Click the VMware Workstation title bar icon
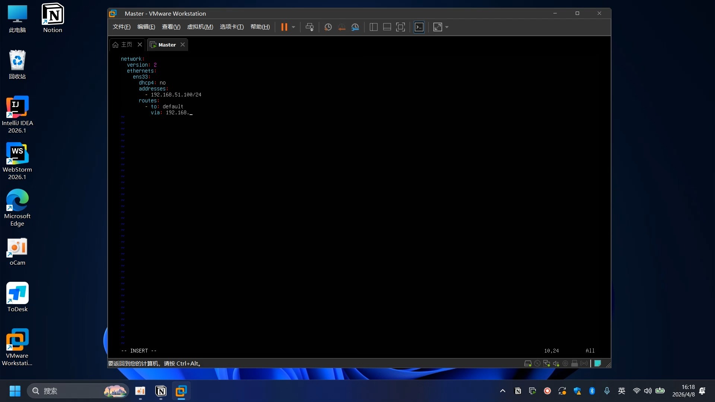This screenshot has height=402, width=715. click(113, 13)
